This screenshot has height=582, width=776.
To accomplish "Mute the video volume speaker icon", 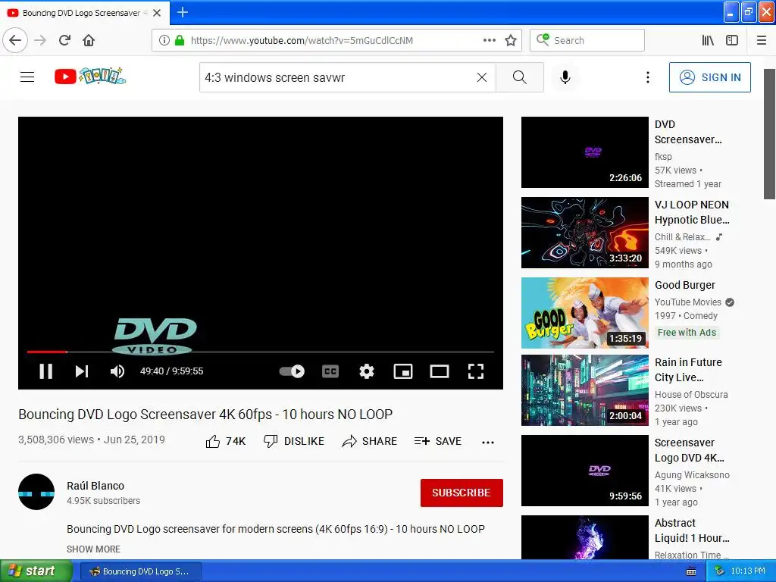I will pos(117,371).
